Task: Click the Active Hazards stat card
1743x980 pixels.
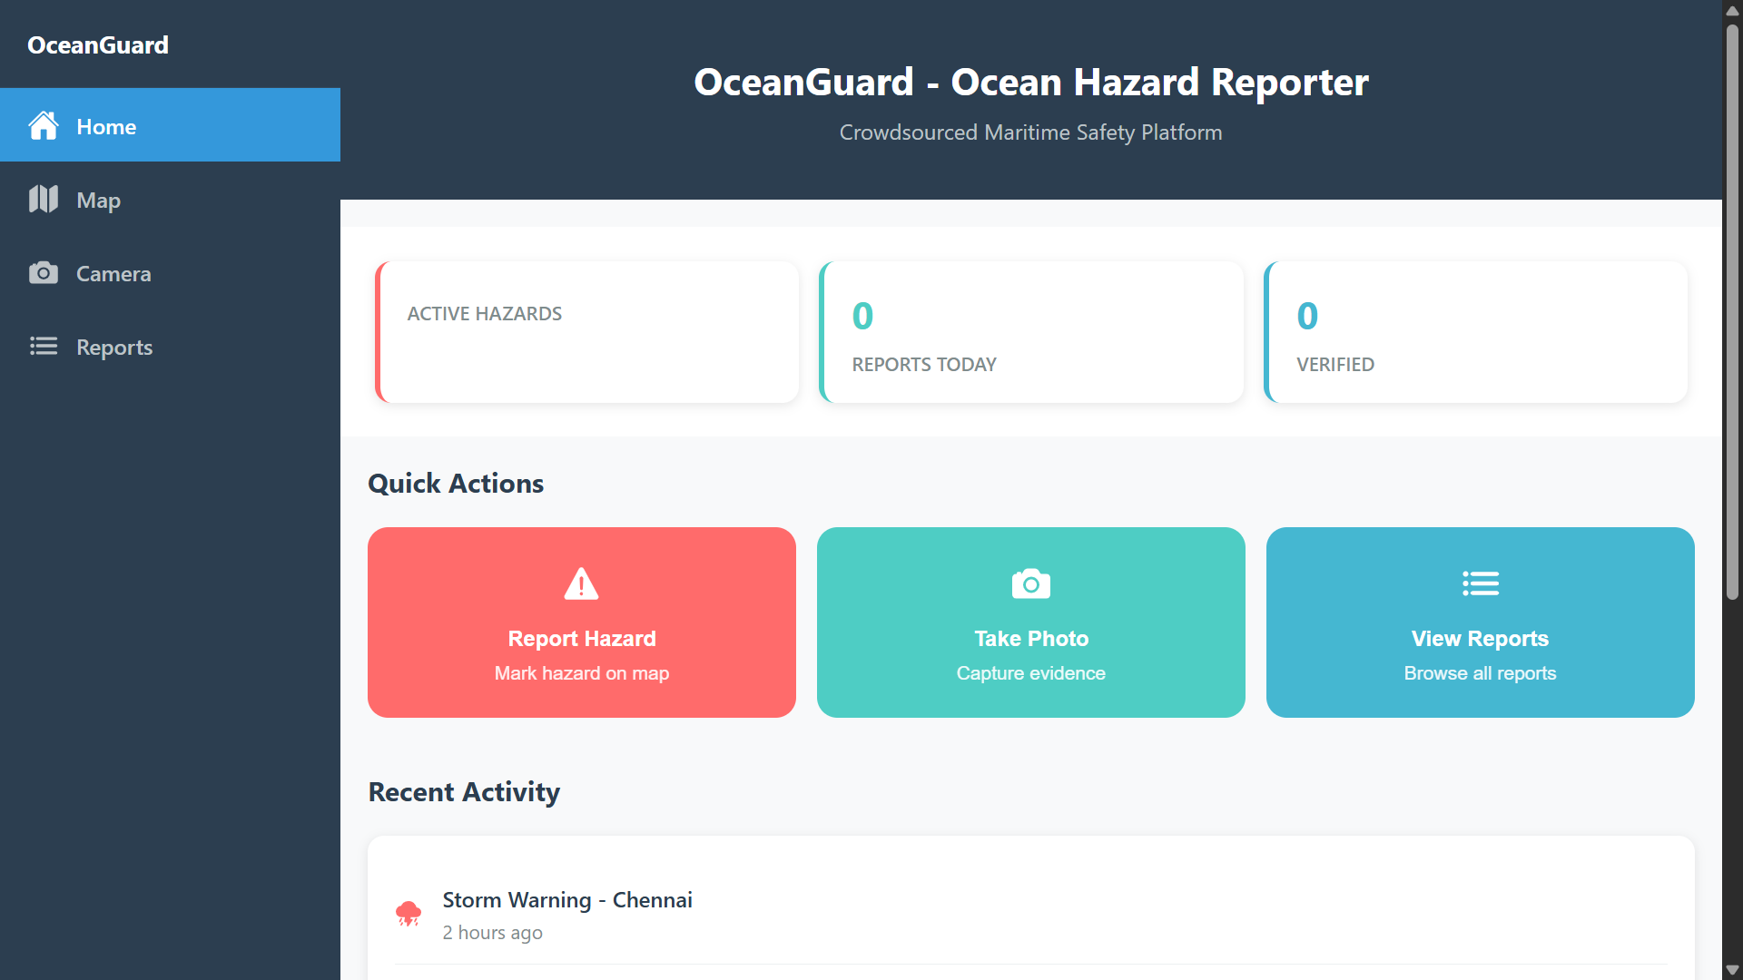Action: coord(587,332)
